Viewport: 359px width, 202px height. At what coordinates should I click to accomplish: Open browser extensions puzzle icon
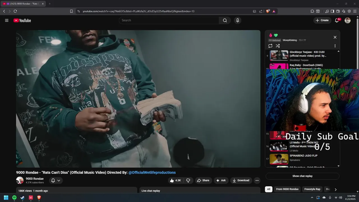(x=312, y=11)
